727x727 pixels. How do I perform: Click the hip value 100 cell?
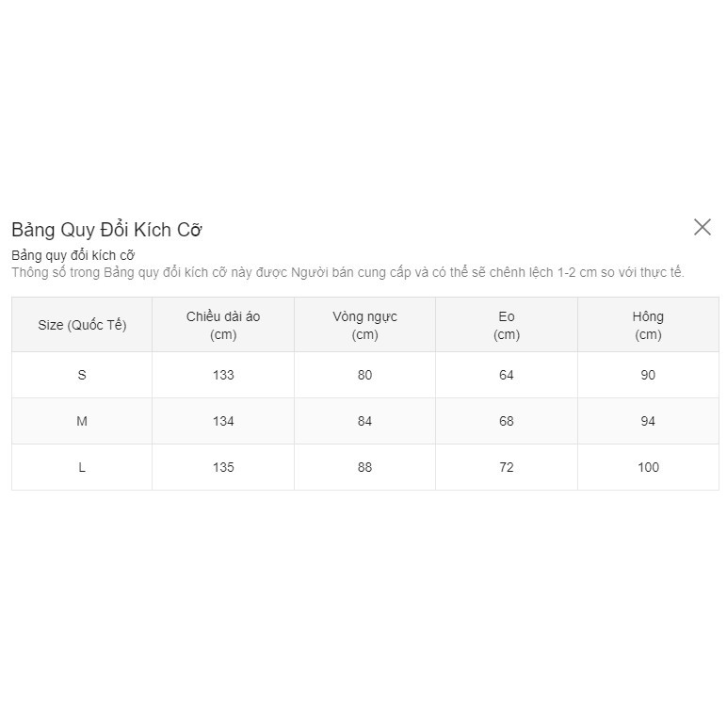tap(648, 467)
